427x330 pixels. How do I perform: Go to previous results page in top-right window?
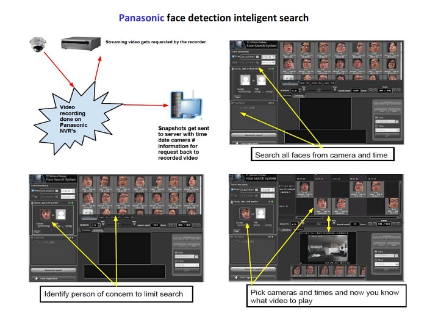click(375, 90)
